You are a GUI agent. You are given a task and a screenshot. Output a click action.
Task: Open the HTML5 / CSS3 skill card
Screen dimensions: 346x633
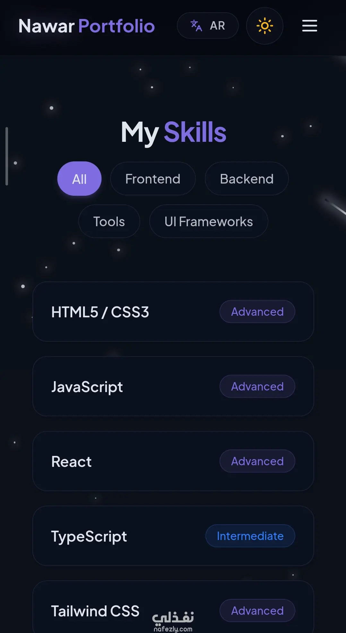pos(173,312)
